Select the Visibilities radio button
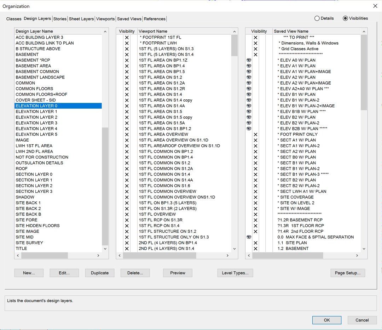Screen dimensions: 382x330 point(345,18)
